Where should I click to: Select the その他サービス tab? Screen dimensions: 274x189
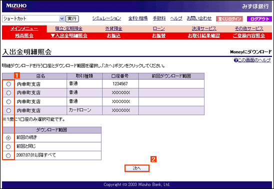249,28
